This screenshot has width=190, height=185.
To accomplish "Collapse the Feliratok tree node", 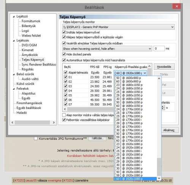I will 14,89.
